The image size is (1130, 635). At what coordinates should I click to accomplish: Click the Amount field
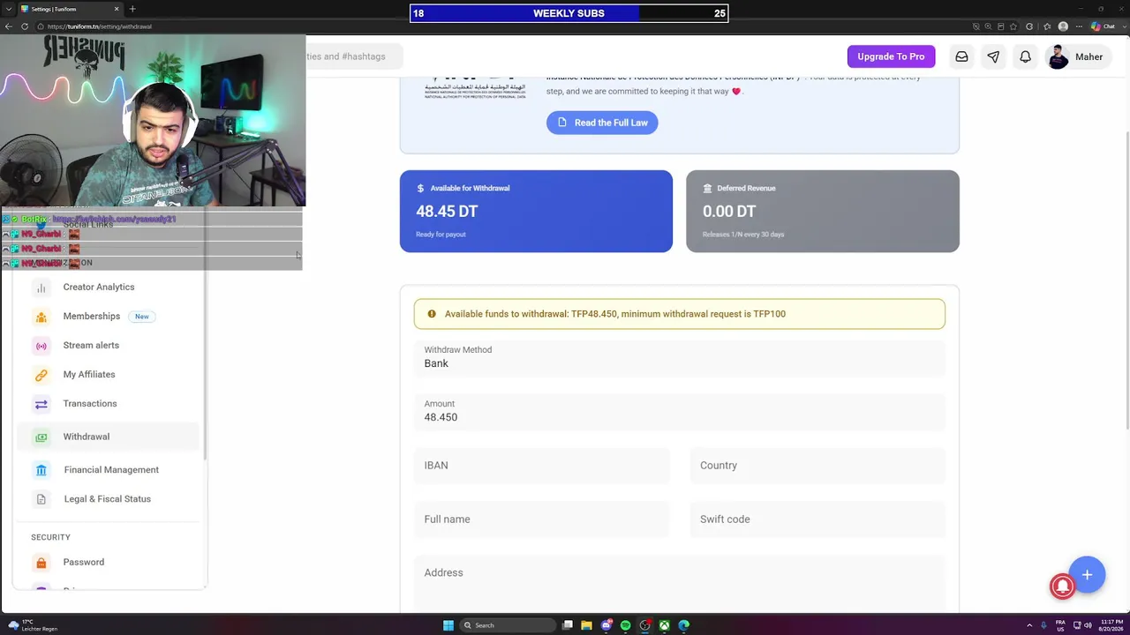click(x=680, y=411)
